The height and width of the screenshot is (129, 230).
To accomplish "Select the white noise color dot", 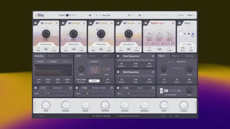I will (x=181, y=34).
